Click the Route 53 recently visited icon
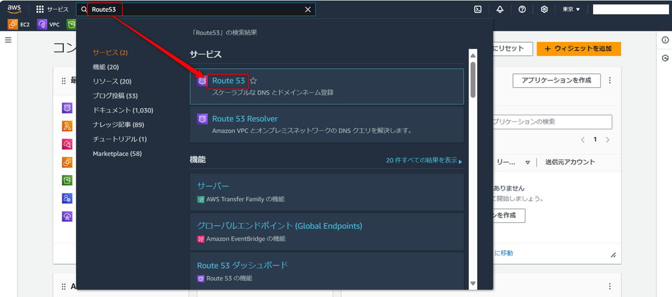Screen dimensions: 672x297 [x=67, y=108]
